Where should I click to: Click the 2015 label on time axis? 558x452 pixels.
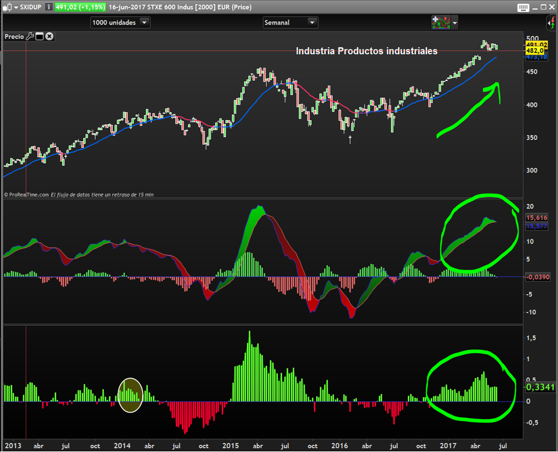coord(231,446)
